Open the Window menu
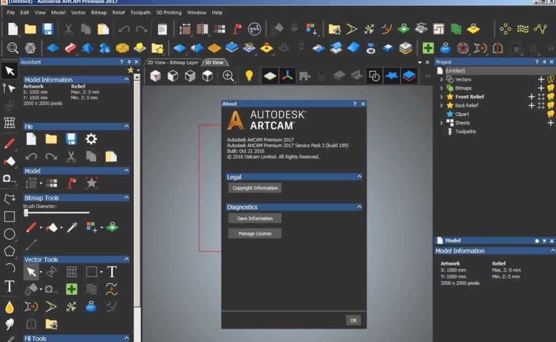This screenshot has height=342, width=556. pos(197,12)
